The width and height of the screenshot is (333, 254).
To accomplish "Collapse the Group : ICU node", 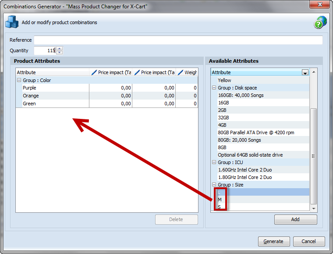I will click(214, 162).
